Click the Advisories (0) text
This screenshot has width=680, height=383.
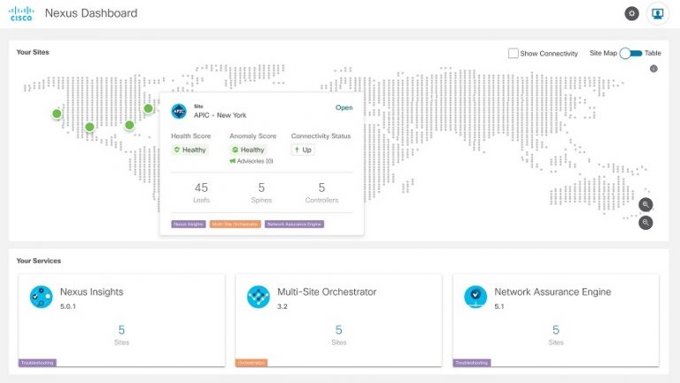pos(255,161)
